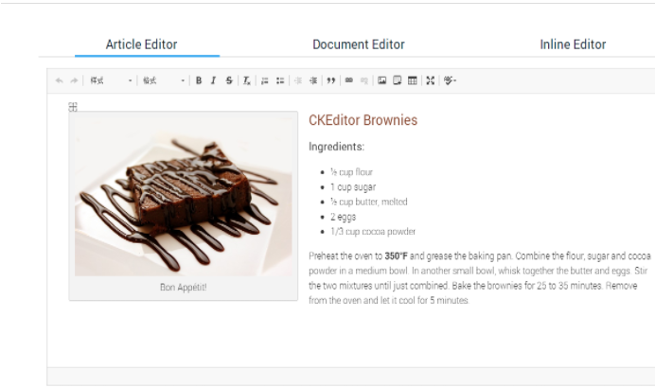Maximize the editor area
The image size is (655, 388).
(431, 81)
